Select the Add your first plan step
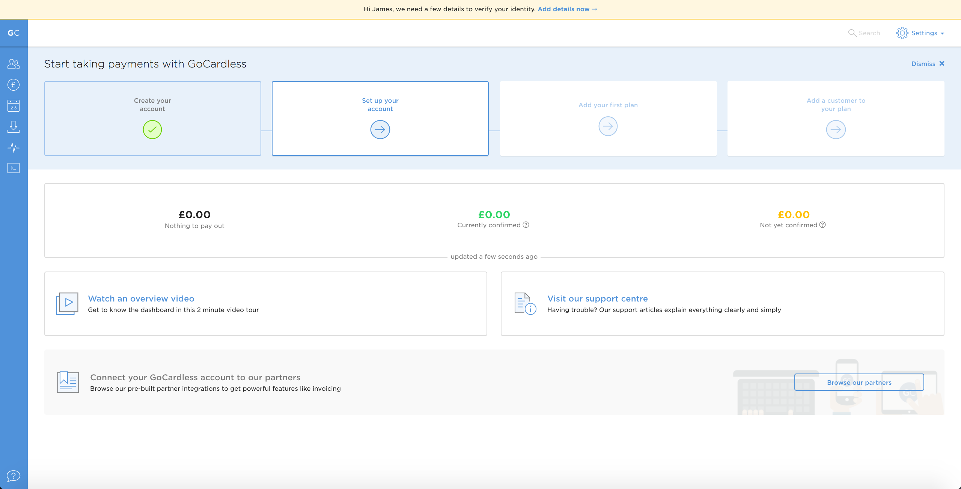 pos(608,118)
